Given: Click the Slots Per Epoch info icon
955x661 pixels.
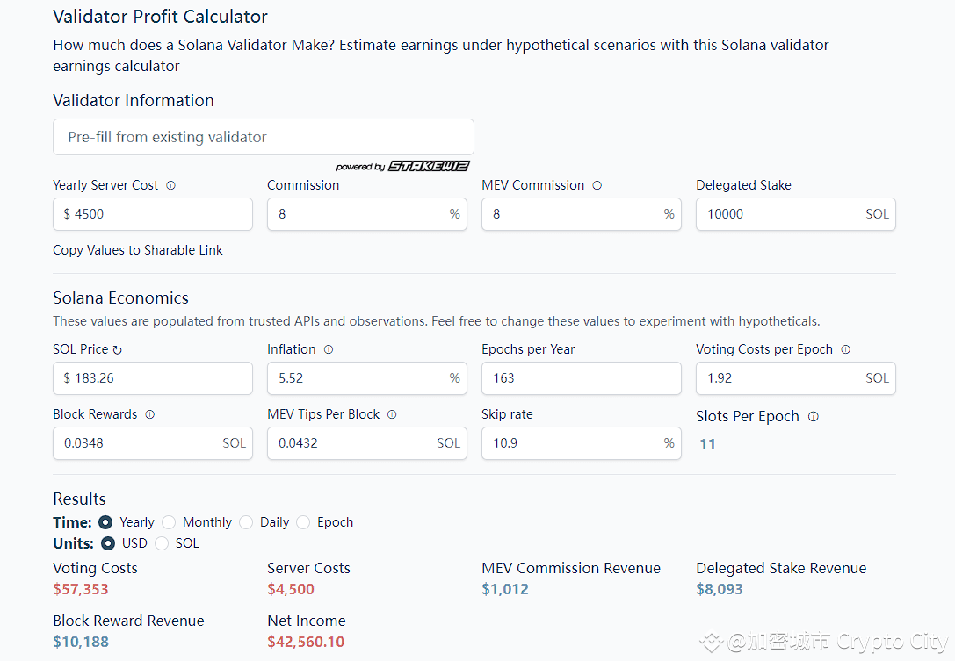Looking at the screenshot, I should coord(814,416).
